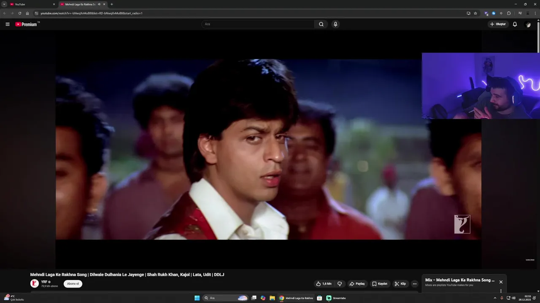Click the Oluştur create button
Image resolution: width=540 pixels, height=303 pixels.
tap(498, 24)
